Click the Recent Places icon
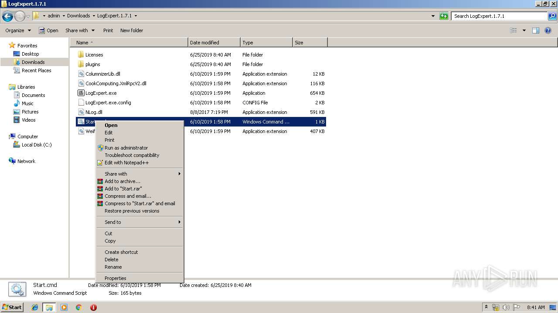The width and height of the screenshot is (558, 313). pos(17,70)
